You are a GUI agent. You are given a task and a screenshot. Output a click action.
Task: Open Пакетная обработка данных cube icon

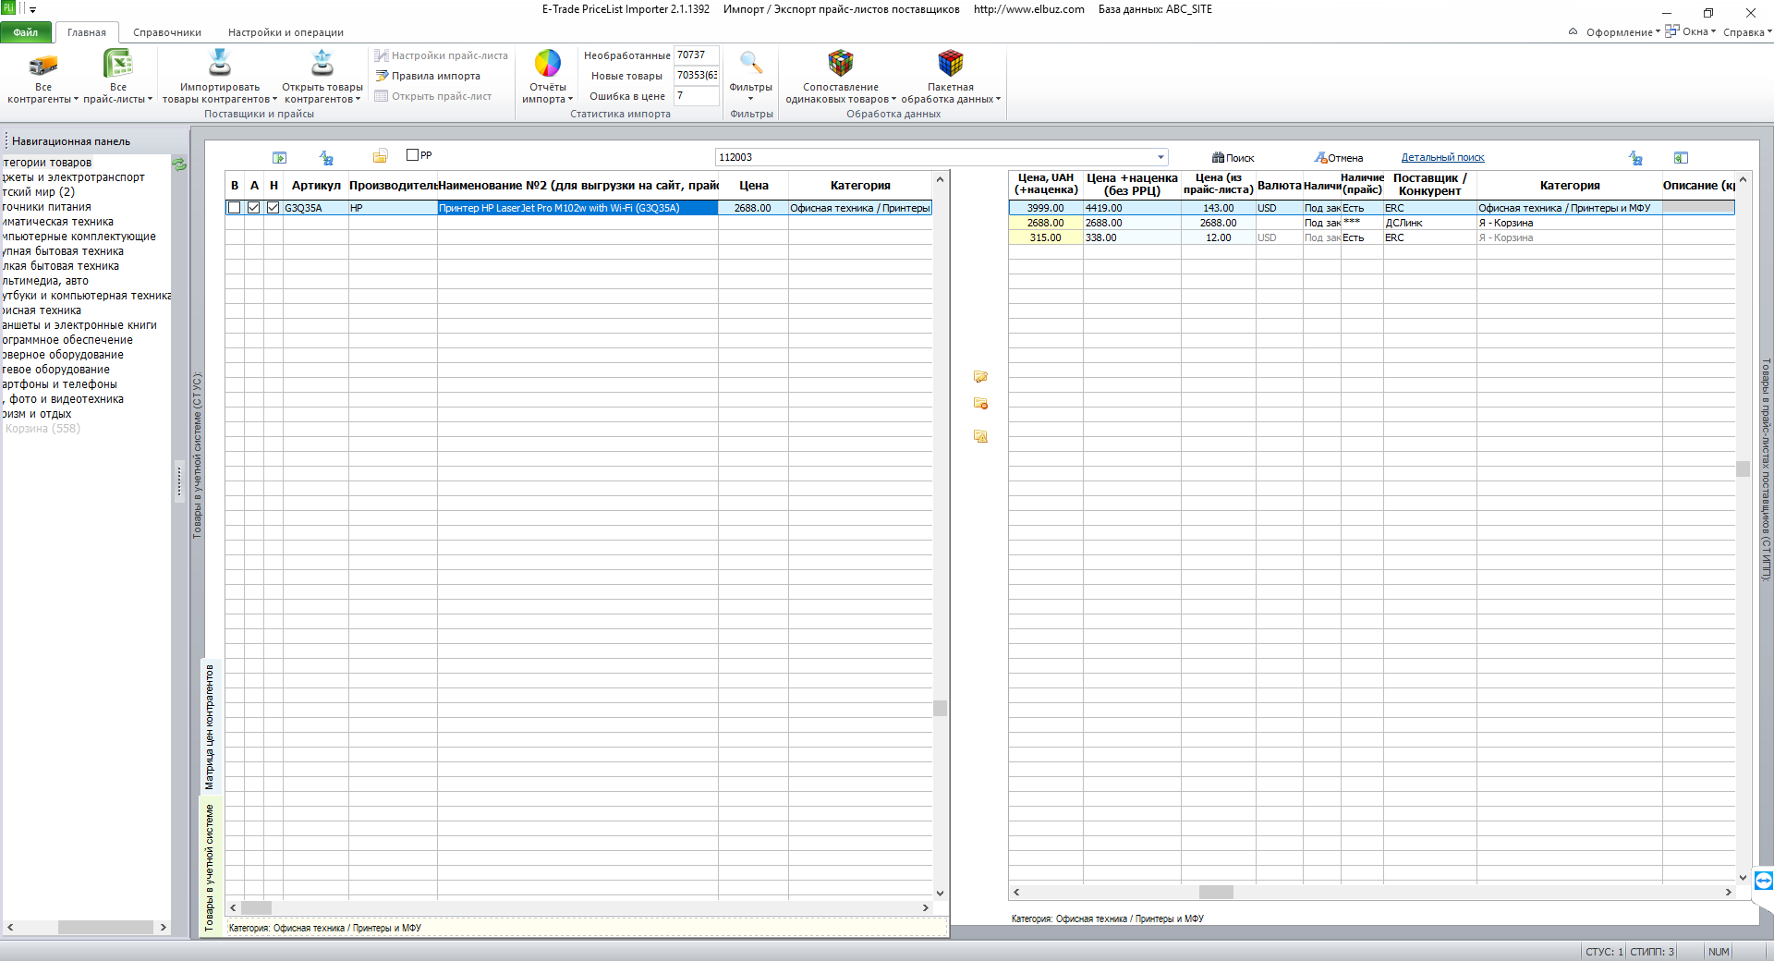click(x=950, y=63)
